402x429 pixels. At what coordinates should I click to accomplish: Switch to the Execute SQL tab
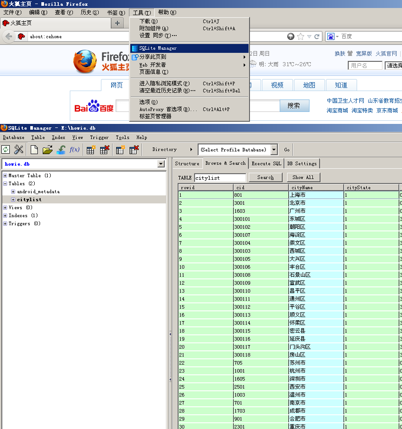[266, 163]
